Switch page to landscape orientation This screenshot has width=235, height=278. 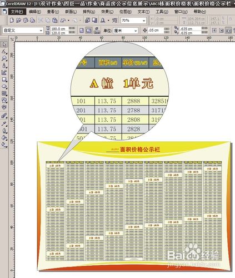pos(89,31)
